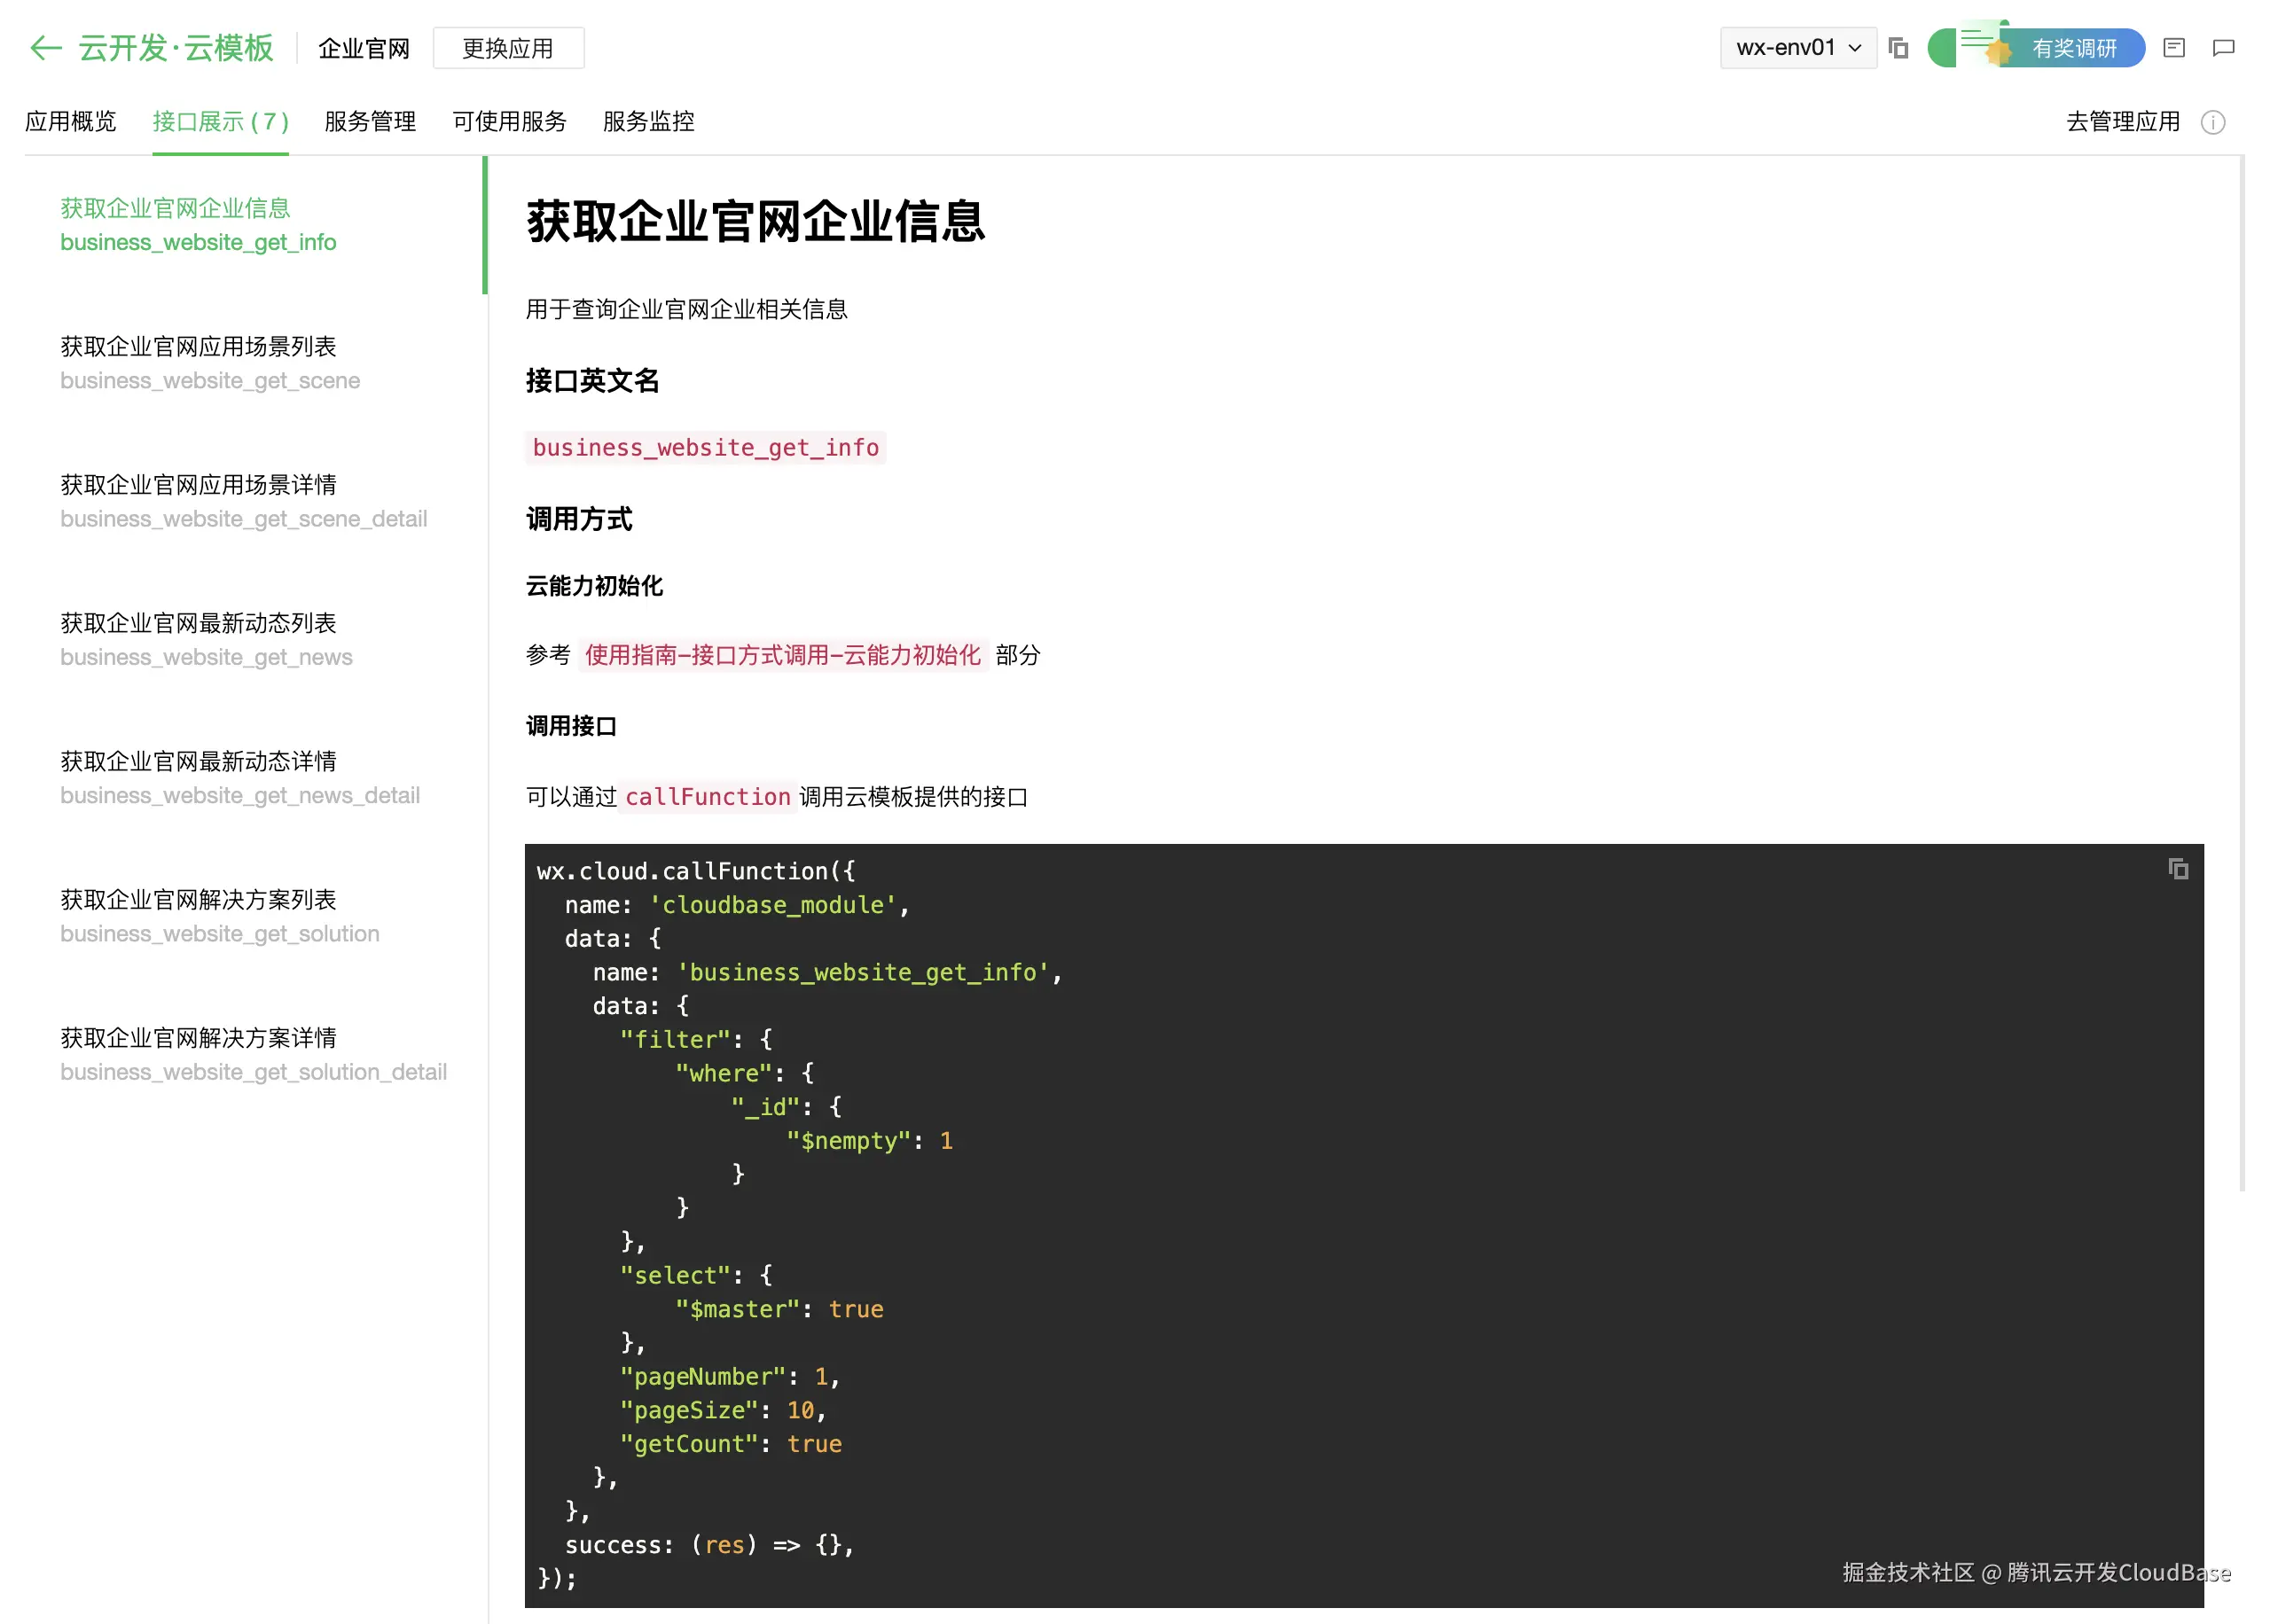Open the 使用指南-接口方式调用-云能力初始化 link
Screen dimensions: 2270x1624
pos(782,655)
